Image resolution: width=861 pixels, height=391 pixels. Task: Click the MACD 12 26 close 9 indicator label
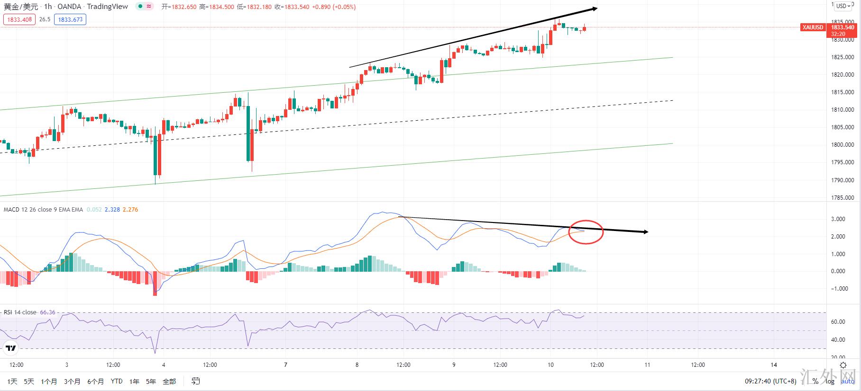43,209
